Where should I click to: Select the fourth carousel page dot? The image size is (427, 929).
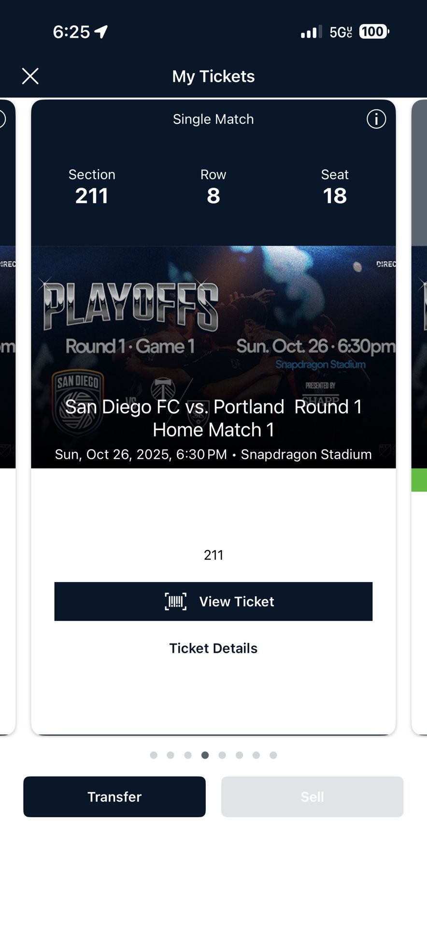(x=205, y=755)
